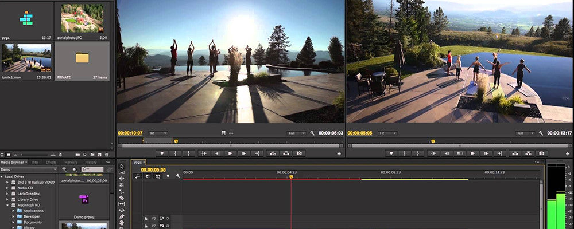Image resolution: width=574 pixels, height=229 pixels.
Task: Open Program monitor Full resolution dropdown
Action: (x=525, y=133)
